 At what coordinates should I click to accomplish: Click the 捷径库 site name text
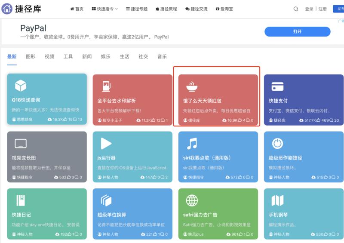click(28, 9)
